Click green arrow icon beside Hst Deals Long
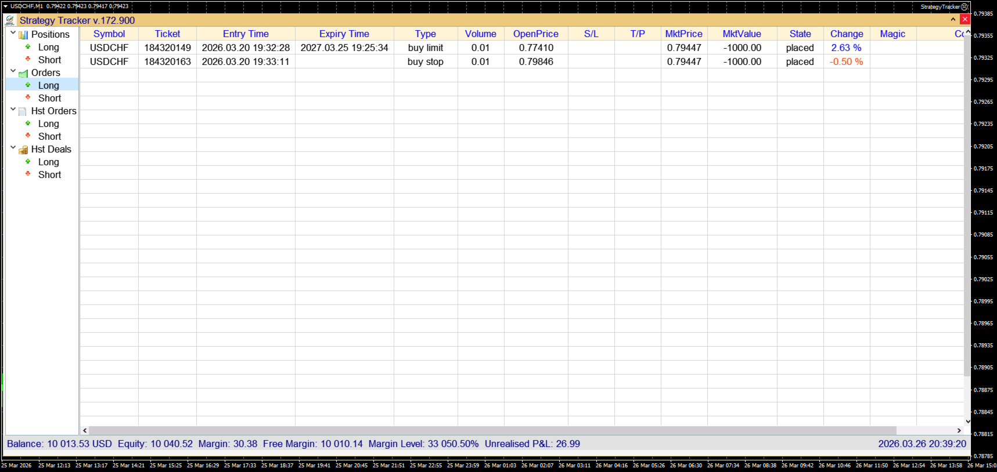The image size is (997, 472). 28,161
